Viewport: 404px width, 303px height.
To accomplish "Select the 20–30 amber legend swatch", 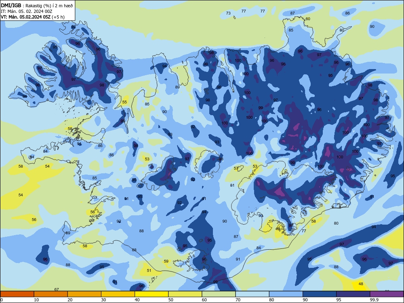I will click(84, 294).
